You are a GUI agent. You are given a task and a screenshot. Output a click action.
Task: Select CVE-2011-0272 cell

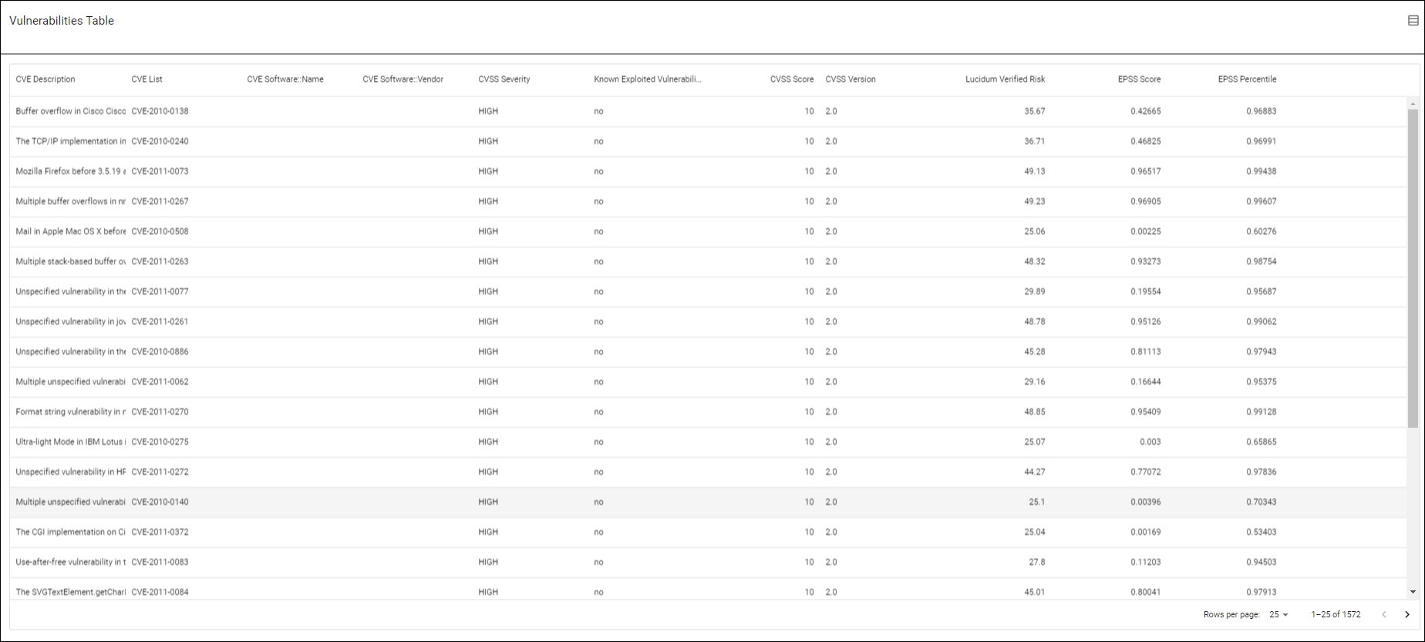[160, 472]
